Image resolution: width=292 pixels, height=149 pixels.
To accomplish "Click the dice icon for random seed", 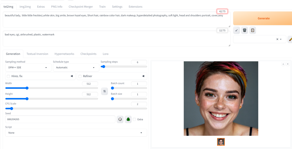I will [120, 119].
